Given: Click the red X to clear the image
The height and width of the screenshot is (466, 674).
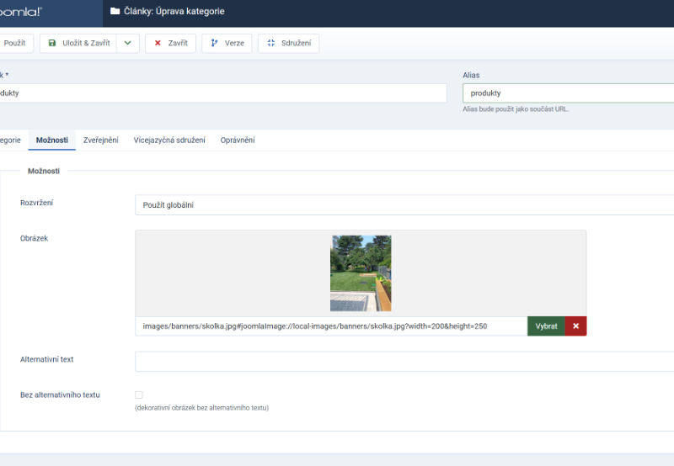Looking at the screenshot, I should click(576, 326).
